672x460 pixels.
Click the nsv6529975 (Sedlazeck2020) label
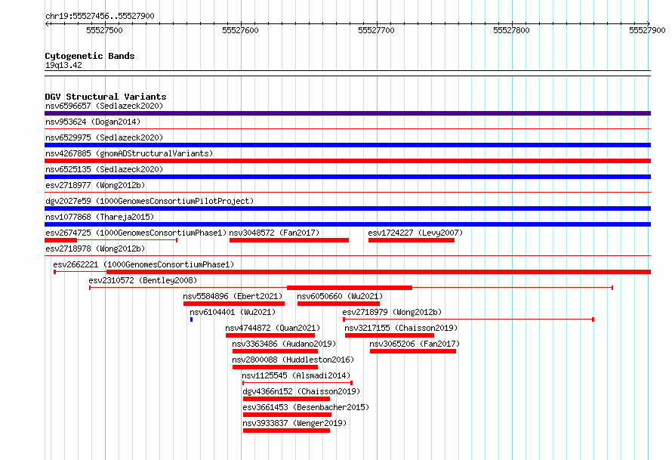point(104,137)
